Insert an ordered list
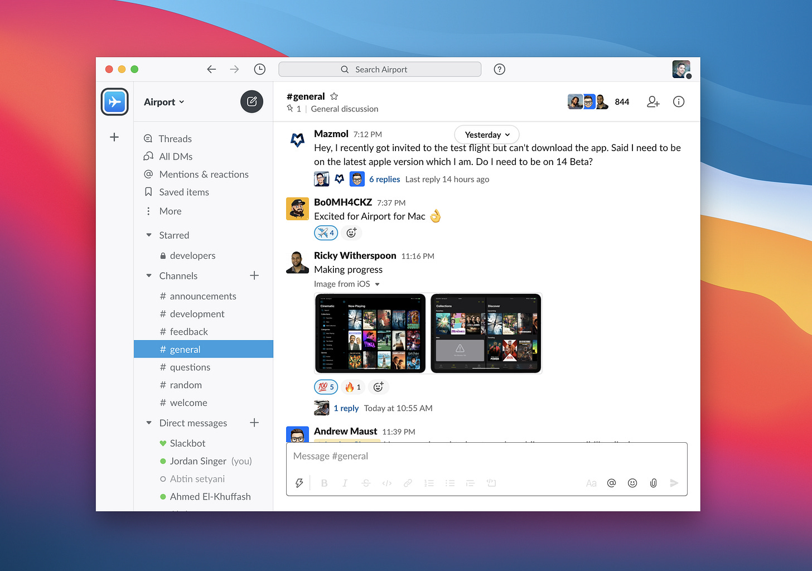Screen dimensions: 812x571 point(429,483)
